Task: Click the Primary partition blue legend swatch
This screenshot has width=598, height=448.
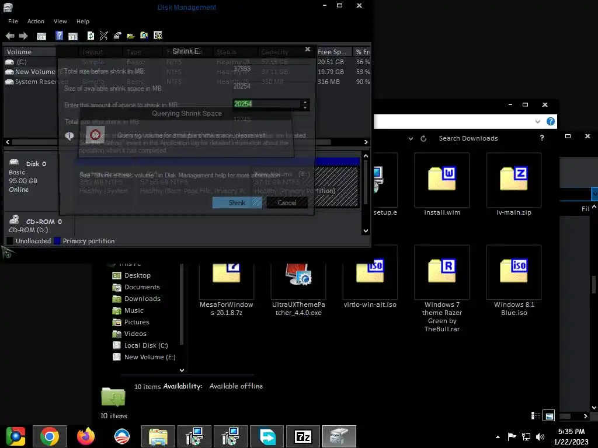Action: (57, 241)
